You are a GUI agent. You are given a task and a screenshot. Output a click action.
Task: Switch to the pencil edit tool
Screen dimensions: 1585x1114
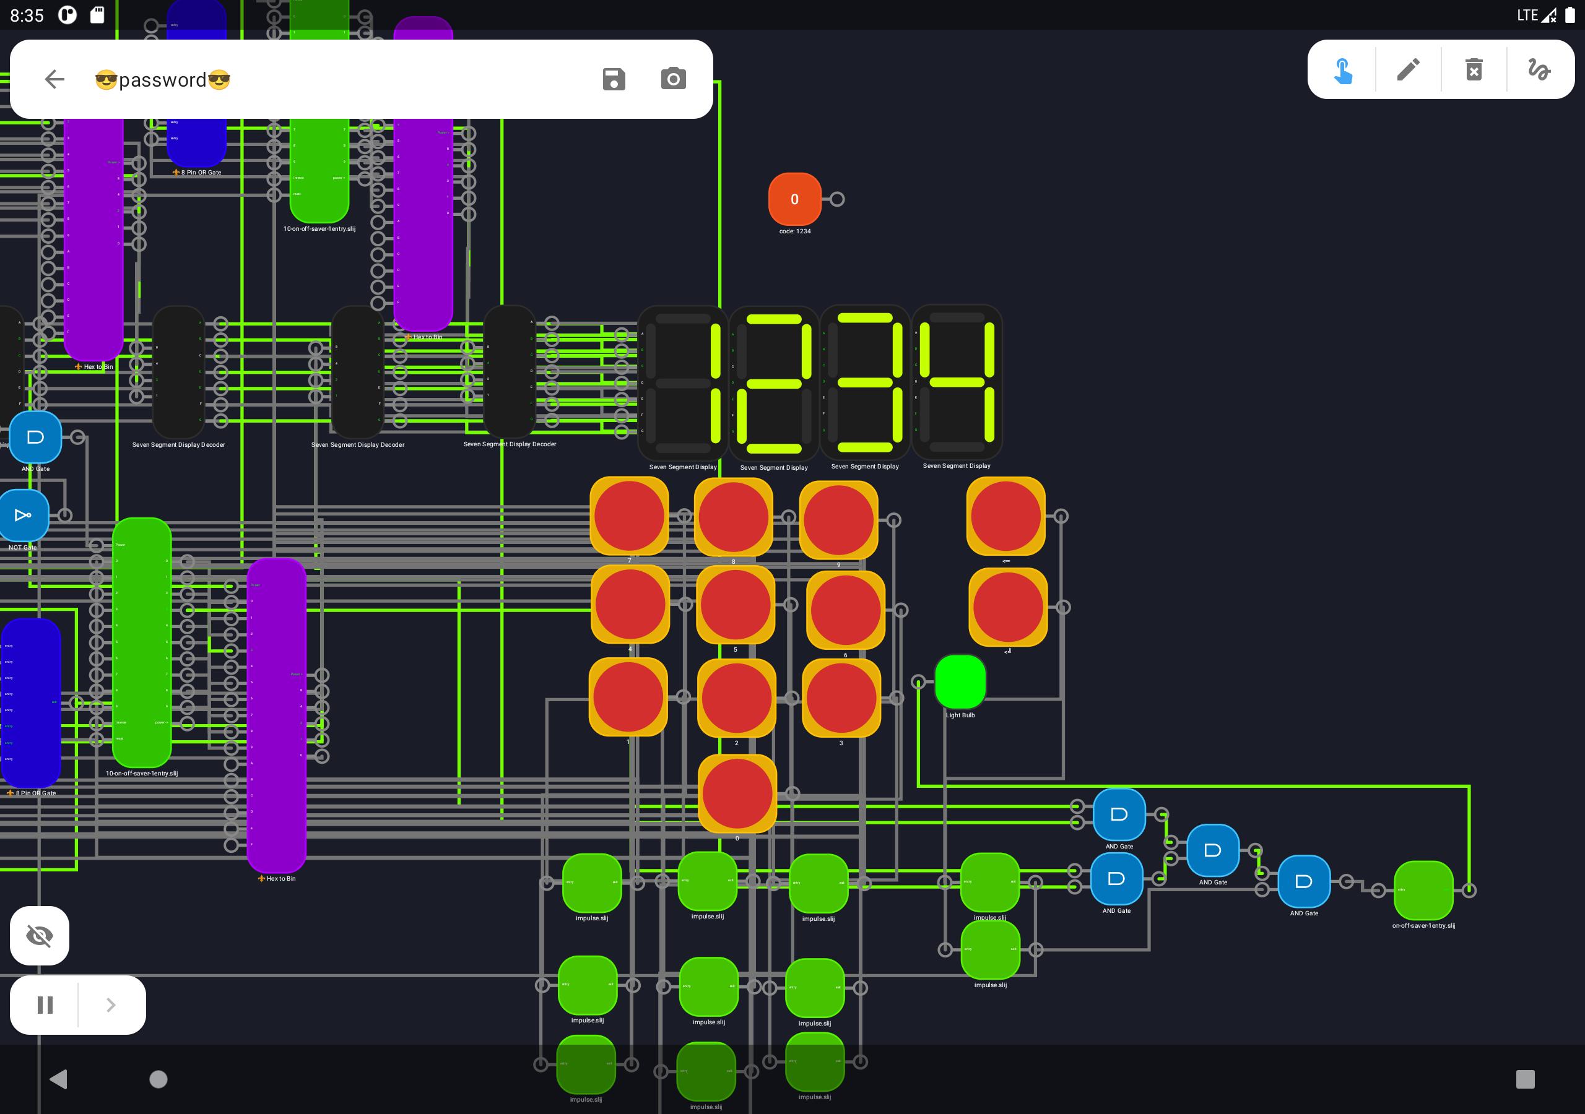(1407, 70)
